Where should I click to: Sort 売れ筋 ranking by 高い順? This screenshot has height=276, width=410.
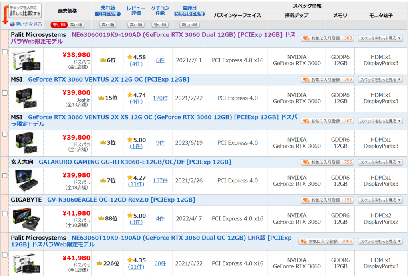click(108, 25)
